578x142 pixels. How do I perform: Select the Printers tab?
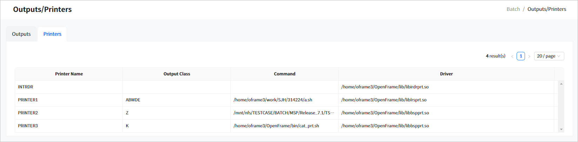point(52,34)
